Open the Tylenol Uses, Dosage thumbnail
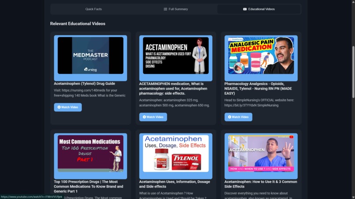 click(176, 154)
